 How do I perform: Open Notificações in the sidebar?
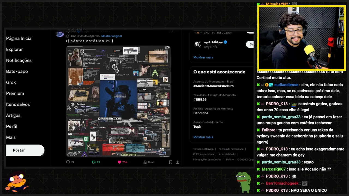tap(19, 60)
